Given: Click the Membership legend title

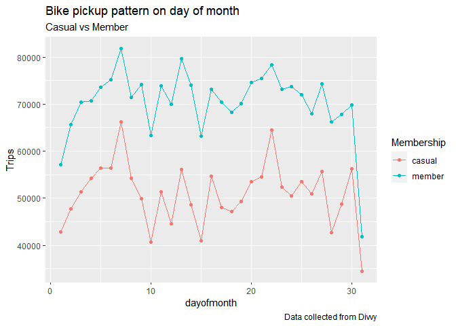Looking at the screenshot, I should click(x=418, y=143).
